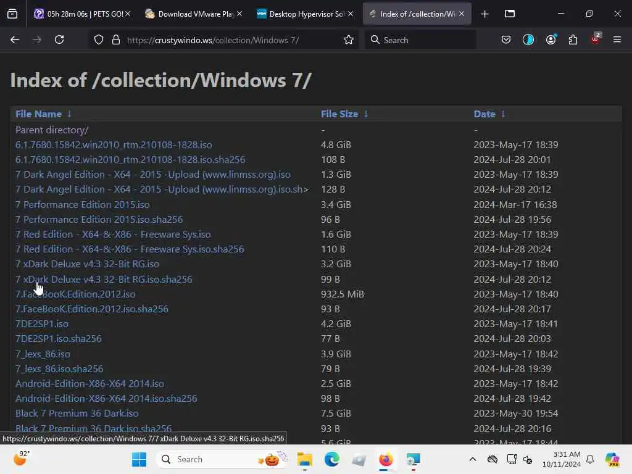Open the clock showing 3:31 AM

[561, 459]
